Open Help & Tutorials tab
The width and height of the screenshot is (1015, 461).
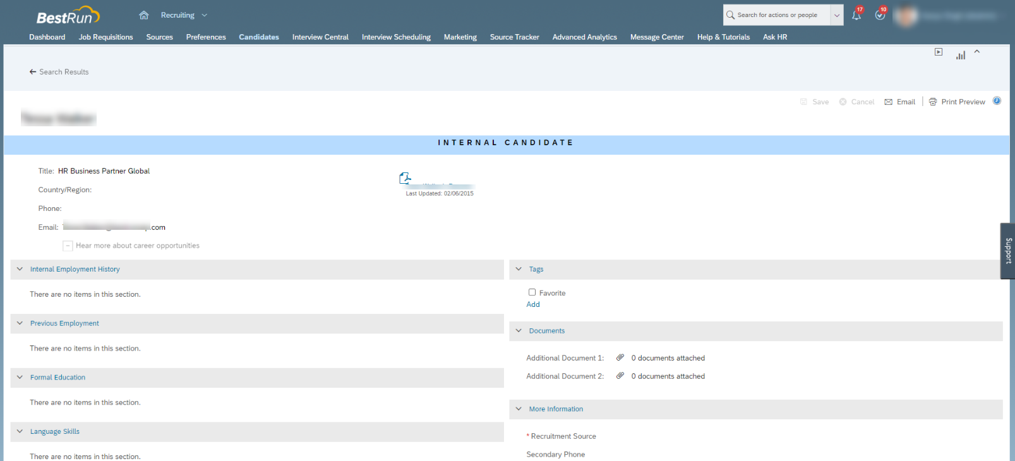click(x=723, y=37)
